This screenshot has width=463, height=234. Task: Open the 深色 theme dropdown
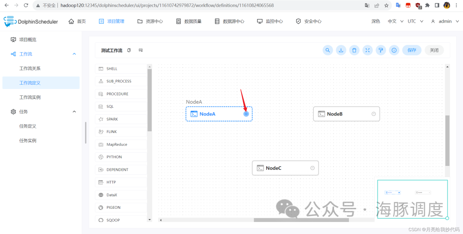pyautogui.click(x=376, y=21)
